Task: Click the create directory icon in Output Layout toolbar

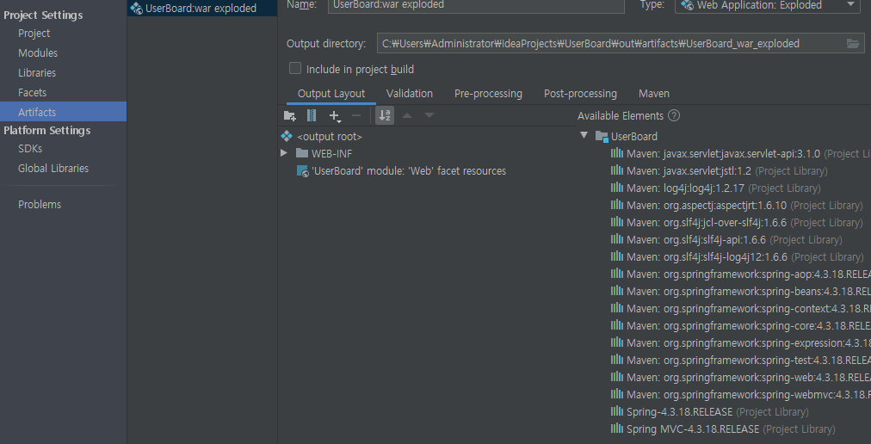Action: 289,115
